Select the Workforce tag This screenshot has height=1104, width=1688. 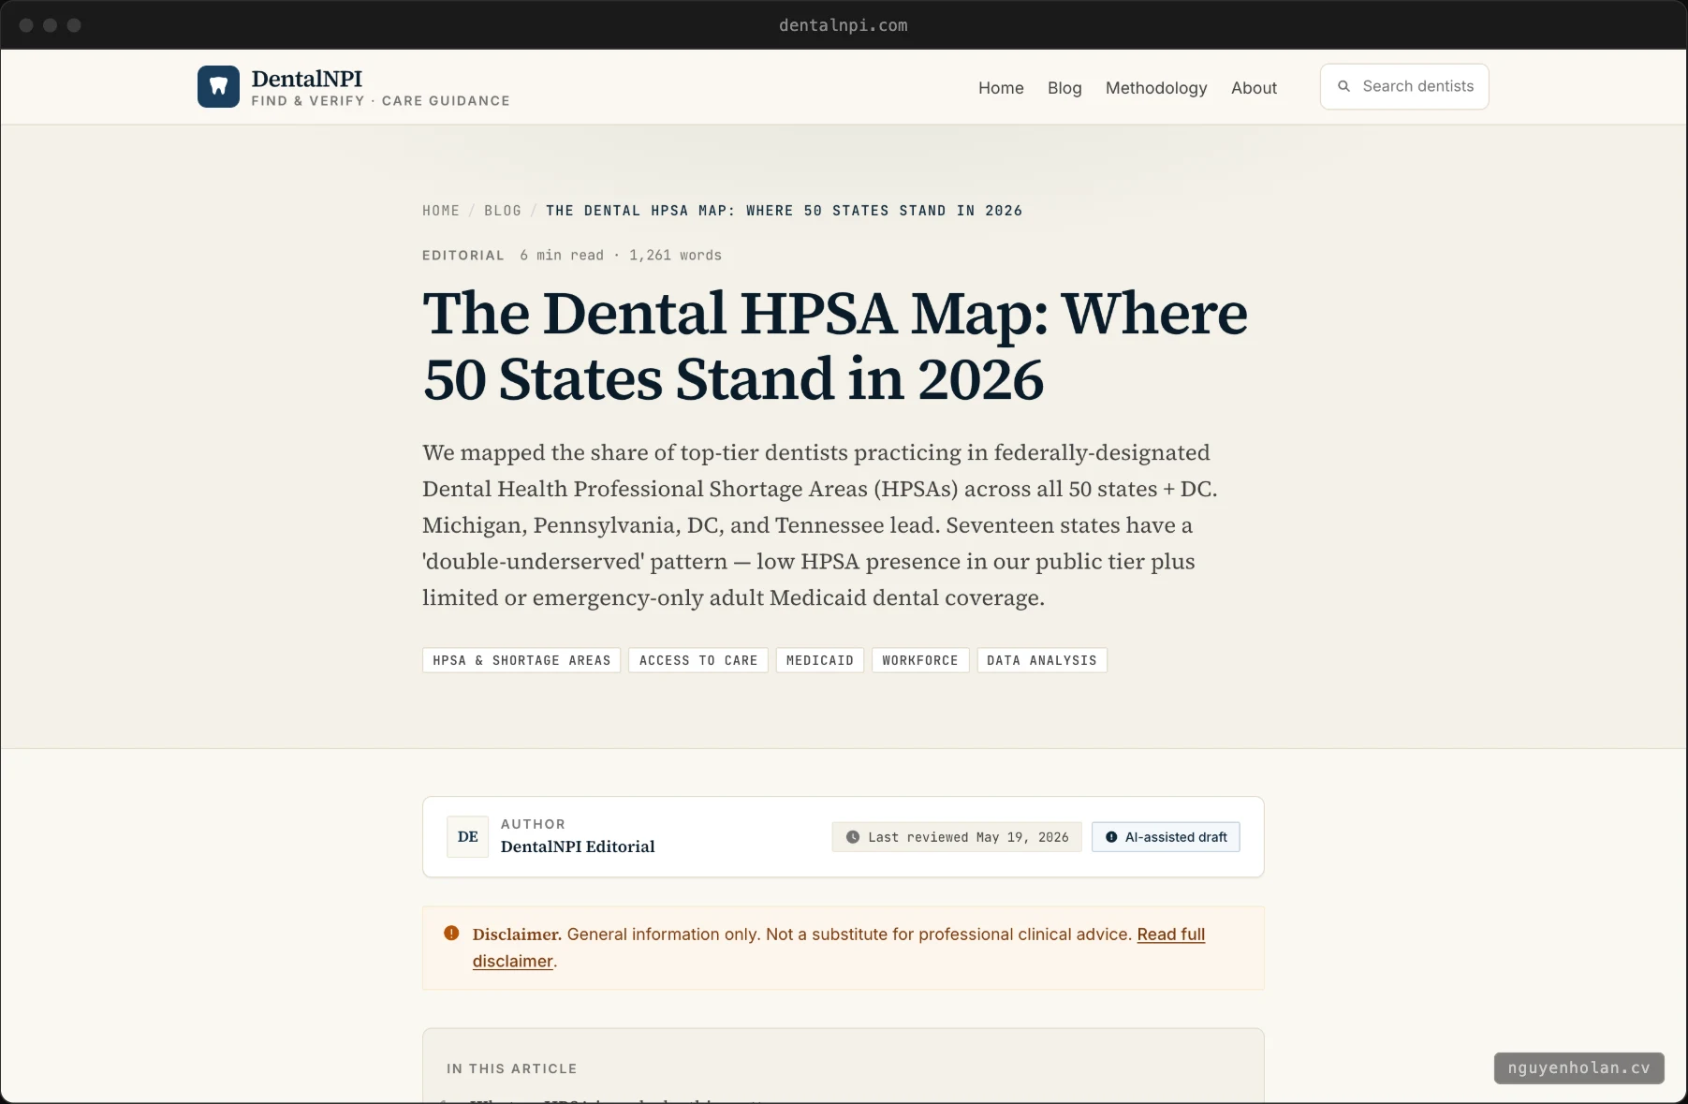point(920,660)
